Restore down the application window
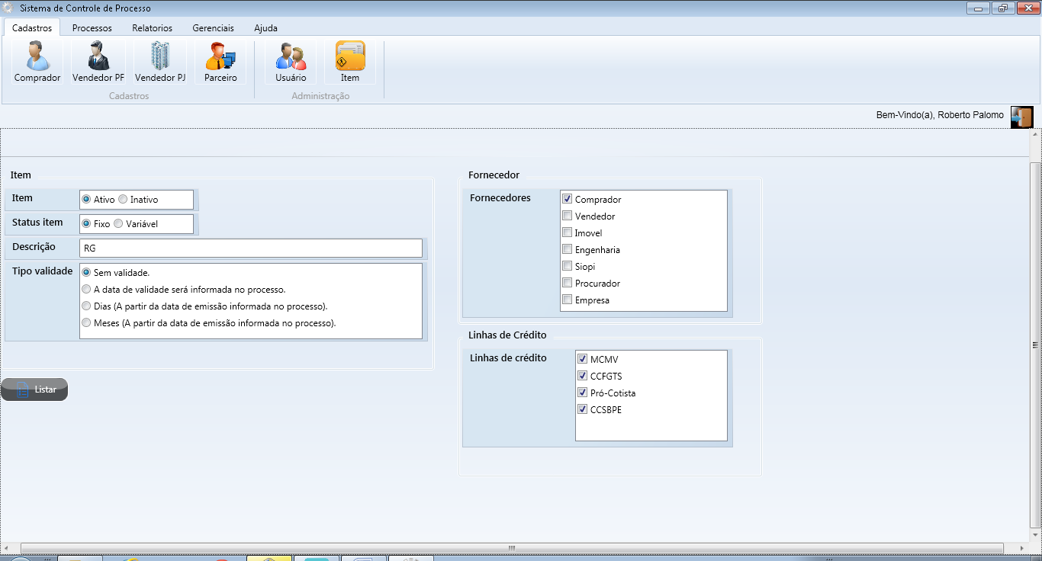Image resolution: width=1042 pixels, height=561 pixels. (1002, 8)
